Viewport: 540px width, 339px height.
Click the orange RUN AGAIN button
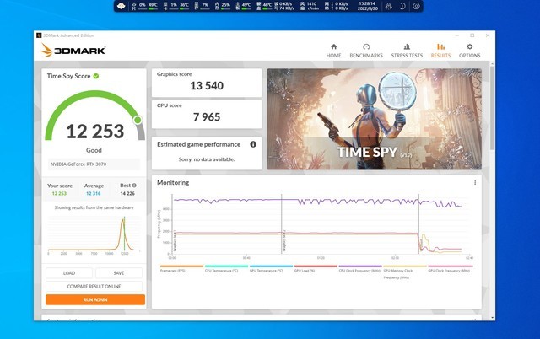click(x=95, y=299)
